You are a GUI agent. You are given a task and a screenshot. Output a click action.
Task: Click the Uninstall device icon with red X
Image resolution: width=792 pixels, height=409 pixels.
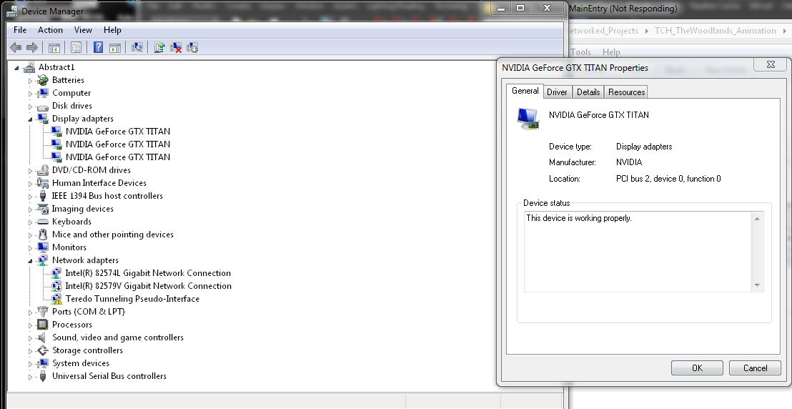click(x=176, y=47)
